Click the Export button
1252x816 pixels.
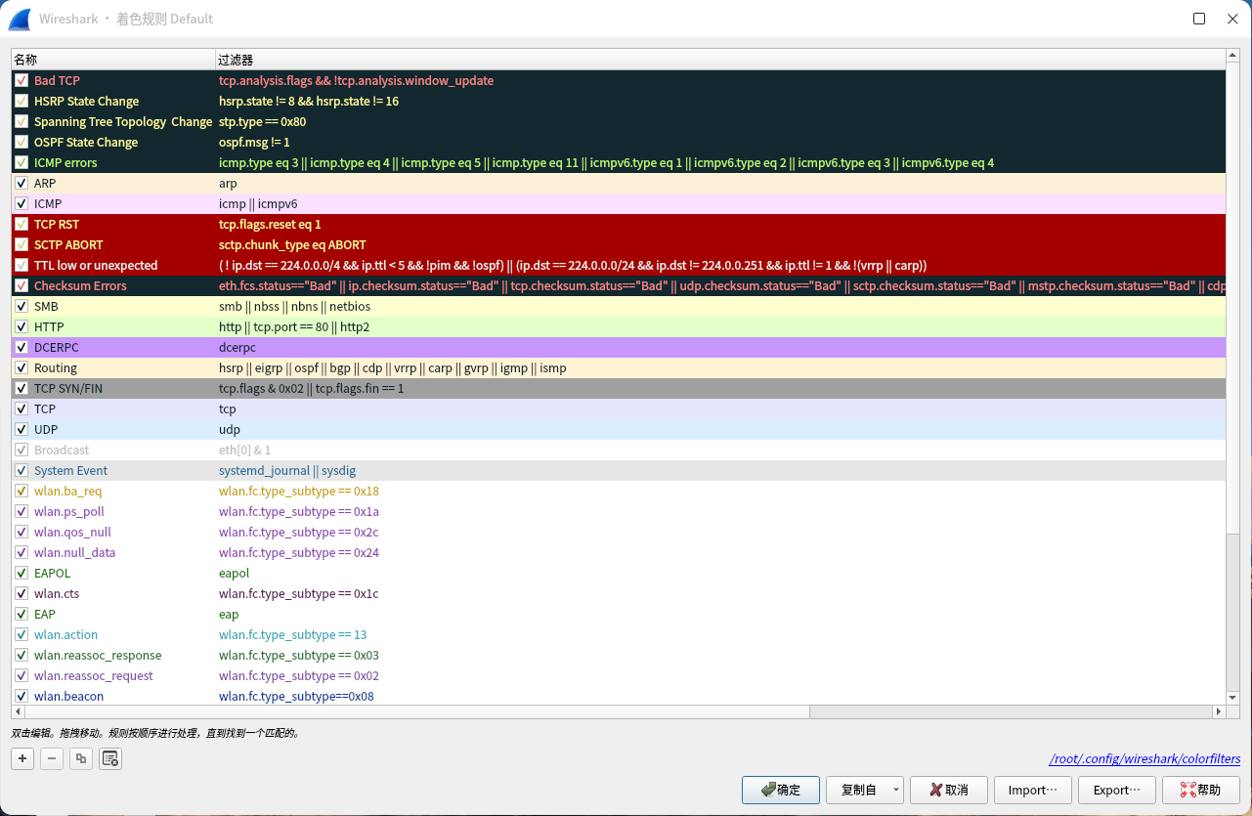click(x=1117, y=790)
